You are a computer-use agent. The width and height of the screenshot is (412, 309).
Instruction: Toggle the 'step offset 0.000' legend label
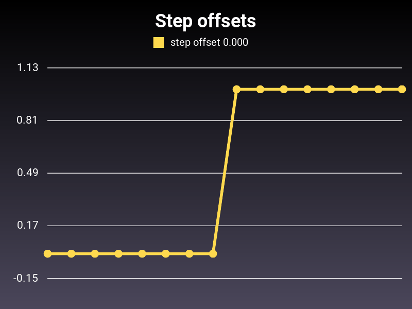coord(209,42)
